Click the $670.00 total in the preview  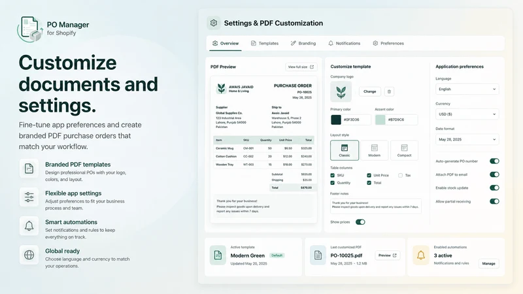pos(306,188)
